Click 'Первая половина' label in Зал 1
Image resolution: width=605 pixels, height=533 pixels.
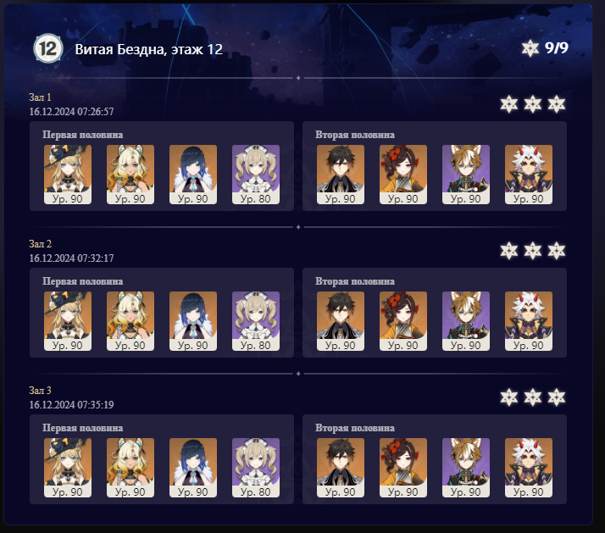(82, 135)
